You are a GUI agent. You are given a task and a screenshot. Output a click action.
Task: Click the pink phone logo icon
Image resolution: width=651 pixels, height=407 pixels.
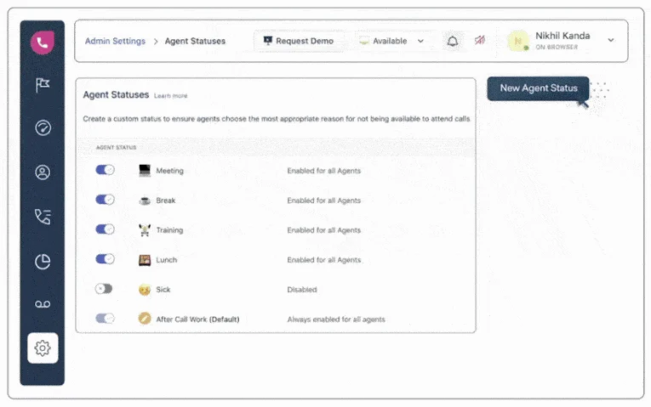click(43, 42)
